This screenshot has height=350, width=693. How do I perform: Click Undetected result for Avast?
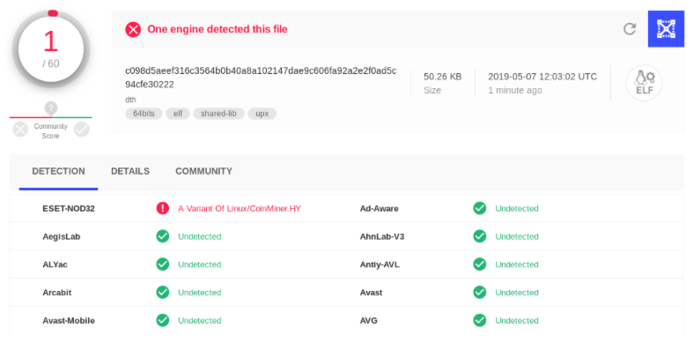tap(517, 293)
